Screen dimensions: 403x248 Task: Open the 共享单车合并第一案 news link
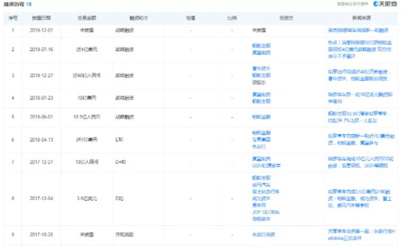[x=361, y=235]
